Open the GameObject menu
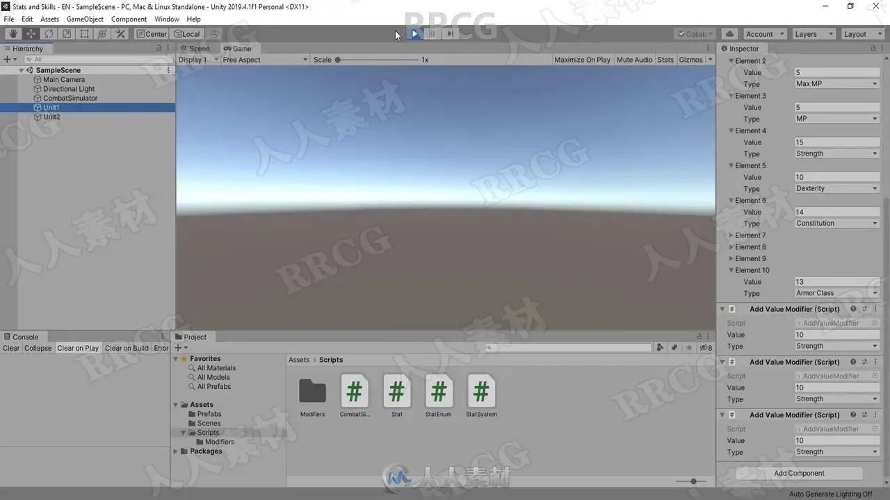The height and width of the screenshot is (500, 890). click(85, 19)
